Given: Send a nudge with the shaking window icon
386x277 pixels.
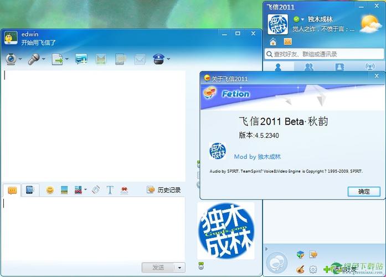Looking at the screenshot, I should coord(96,190).
